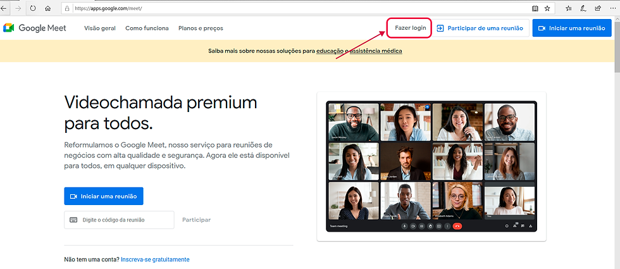
Task: Go forward with the browser forward arrow
Action: tap(18, 8)
